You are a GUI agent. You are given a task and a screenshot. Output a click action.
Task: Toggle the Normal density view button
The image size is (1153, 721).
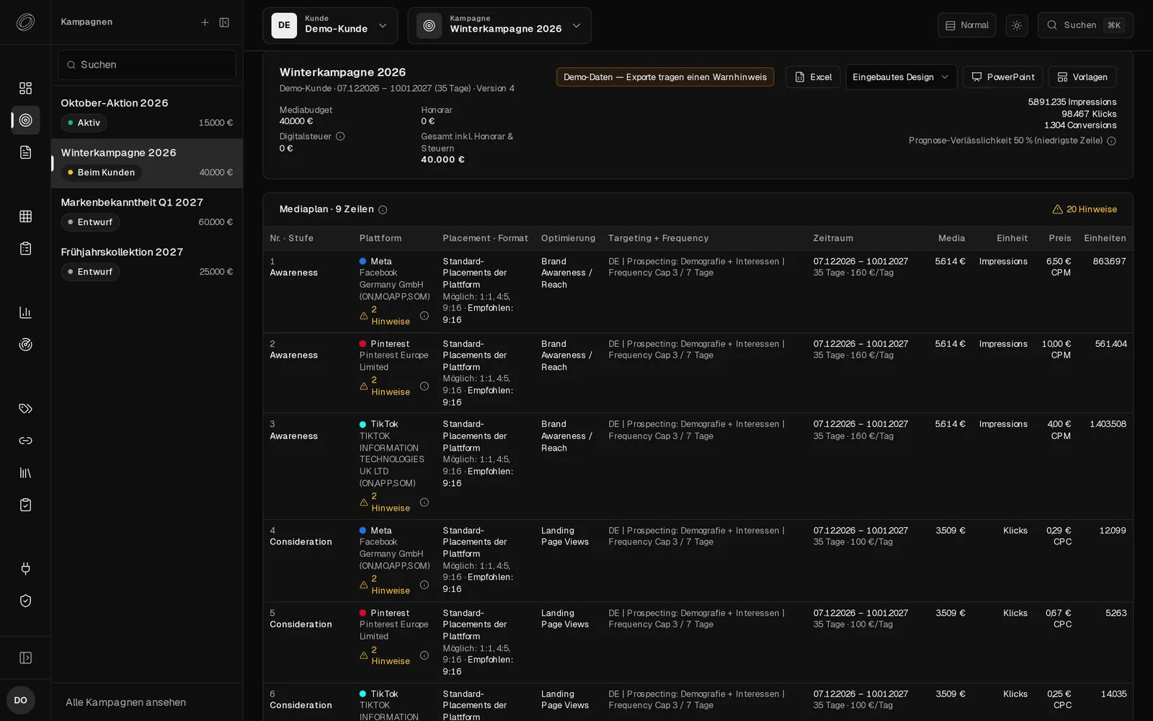966,25
